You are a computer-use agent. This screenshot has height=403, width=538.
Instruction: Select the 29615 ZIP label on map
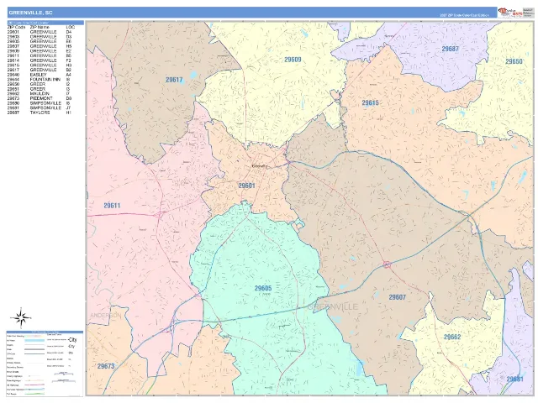(370, 102)
